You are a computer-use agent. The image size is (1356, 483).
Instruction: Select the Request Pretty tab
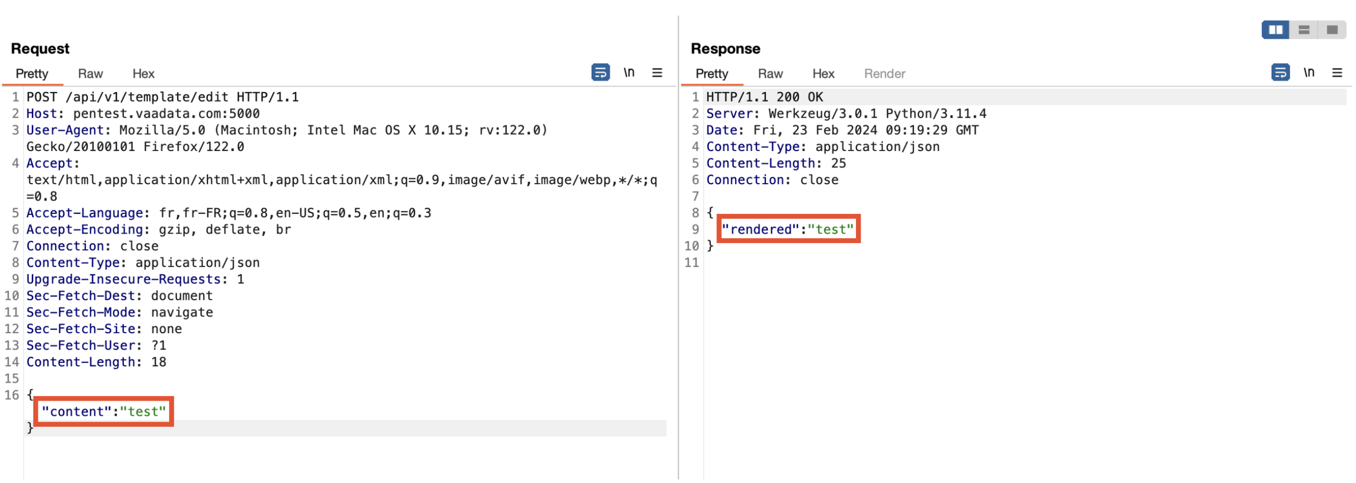tap(32, 74)
